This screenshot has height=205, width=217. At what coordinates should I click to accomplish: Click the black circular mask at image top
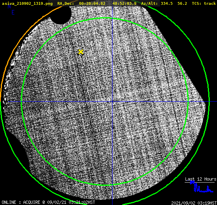pos(61,15)
